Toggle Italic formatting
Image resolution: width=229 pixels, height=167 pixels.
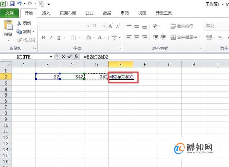click(x=51, y=38)
